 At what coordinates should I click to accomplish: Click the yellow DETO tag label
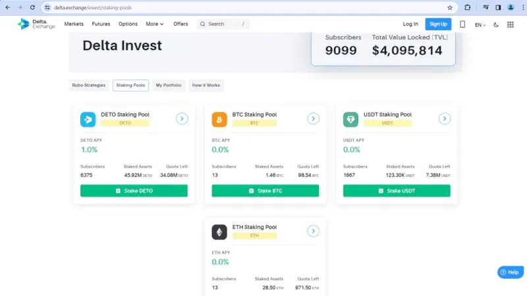click(125, 123)
